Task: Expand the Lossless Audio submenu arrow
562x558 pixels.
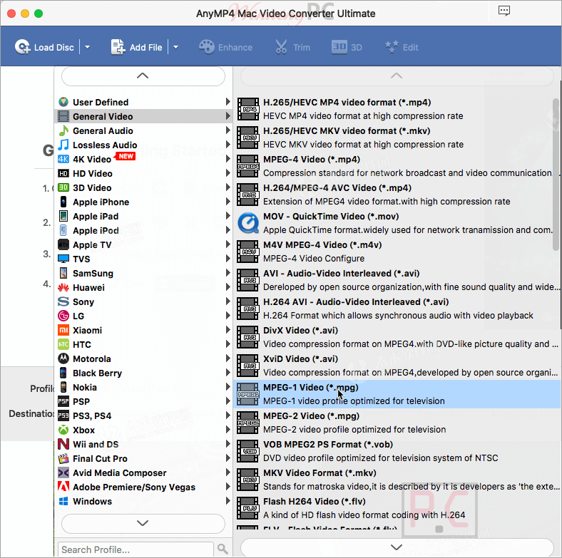Action: (x=228, y=145)
